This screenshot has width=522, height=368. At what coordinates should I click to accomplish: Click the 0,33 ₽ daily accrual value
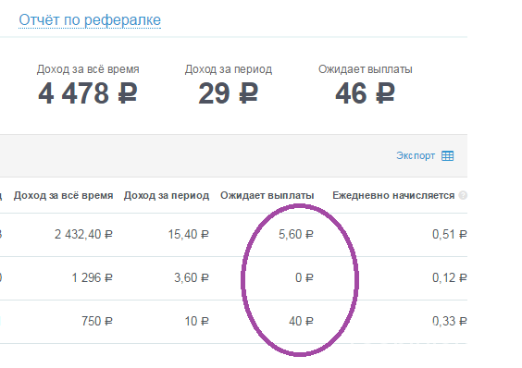(x=450, y=322)
